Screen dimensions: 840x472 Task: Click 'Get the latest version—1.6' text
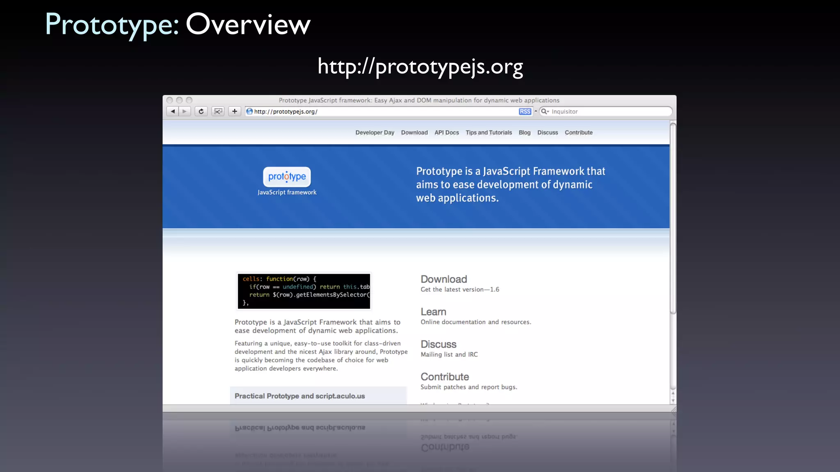point(460,290)
